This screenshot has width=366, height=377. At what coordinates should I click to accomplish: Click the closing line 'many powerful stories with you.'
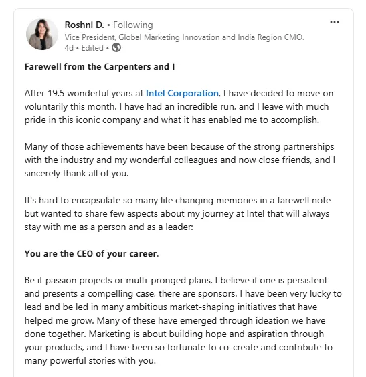point(90,361)
